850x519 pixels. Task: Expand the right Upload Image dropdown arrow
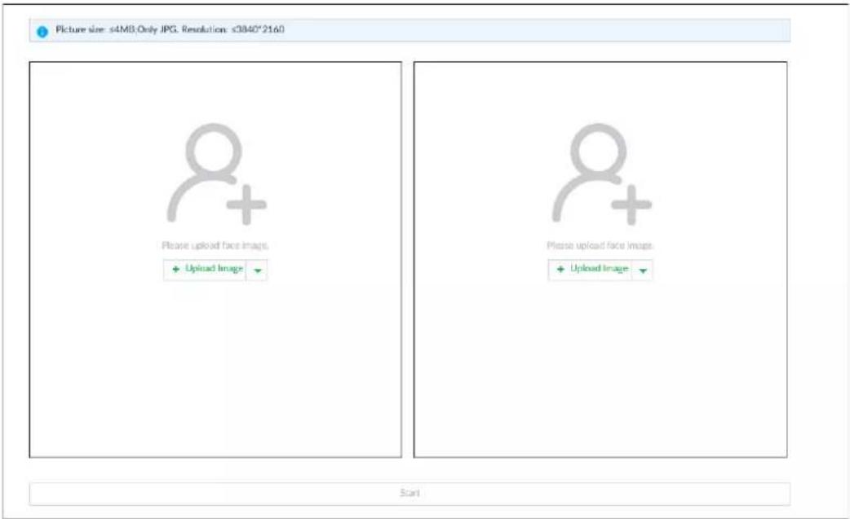point(642,270)
